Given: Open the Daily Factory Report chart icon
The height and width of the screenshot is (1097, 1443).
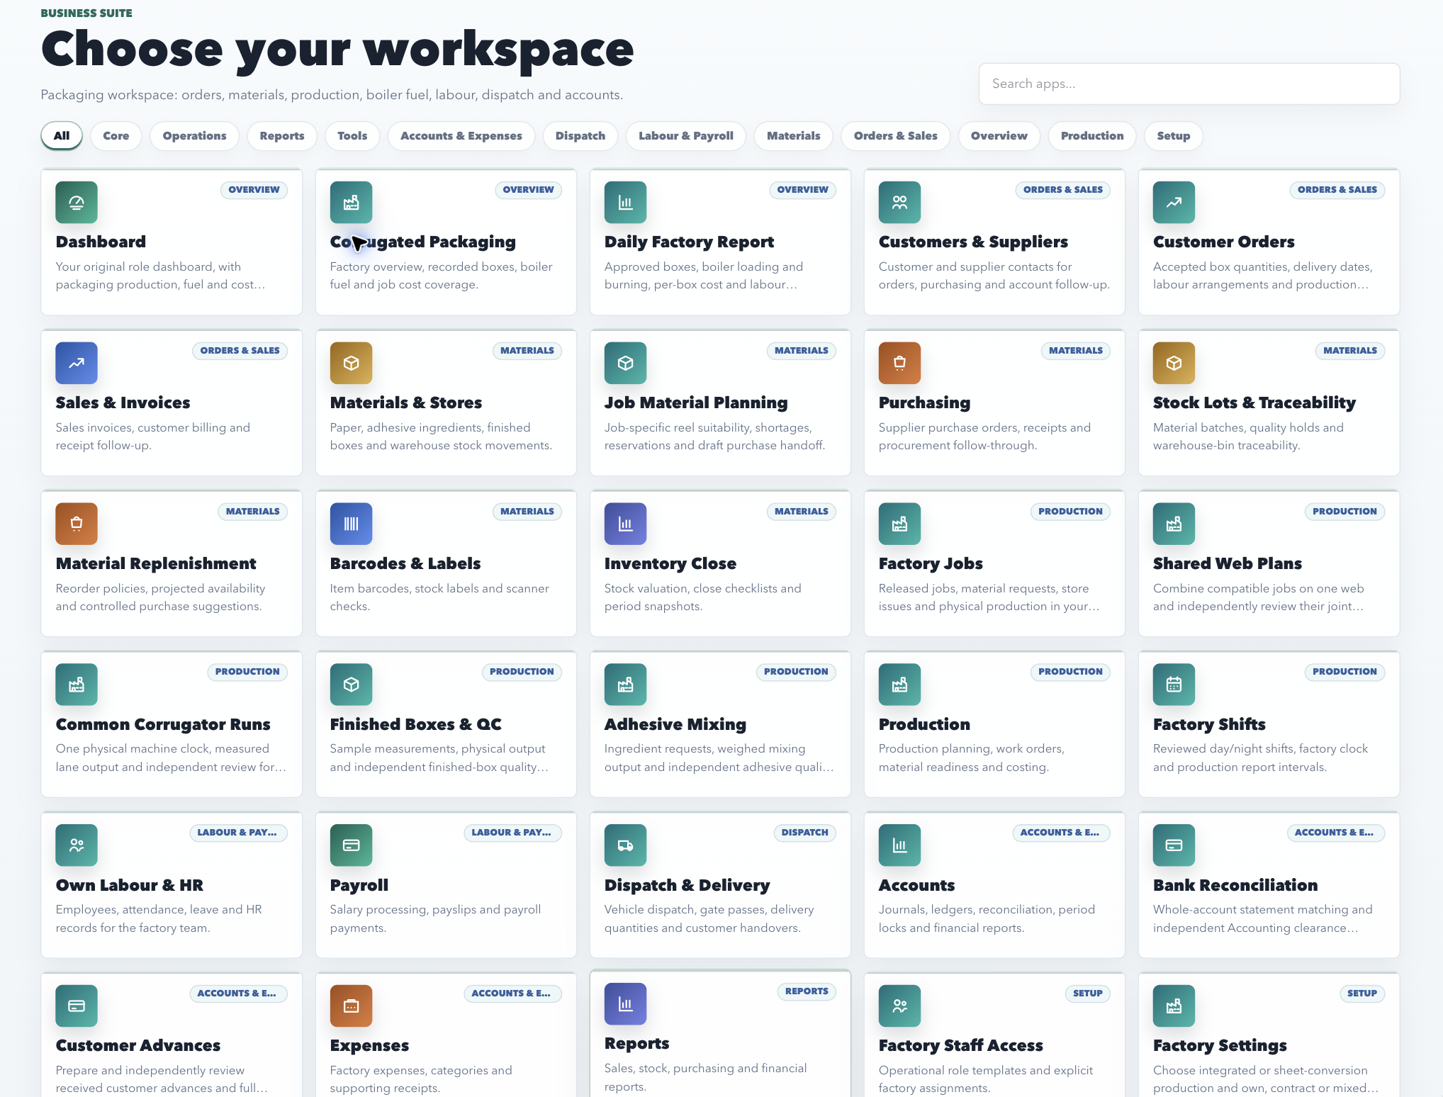Looking at the screenshot, I should (x=625, y=203).
